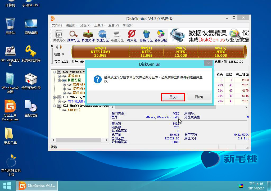Open the 备份分区 tool
The height and width of the screenshot is (191, 271).
(x=161, y=35)
